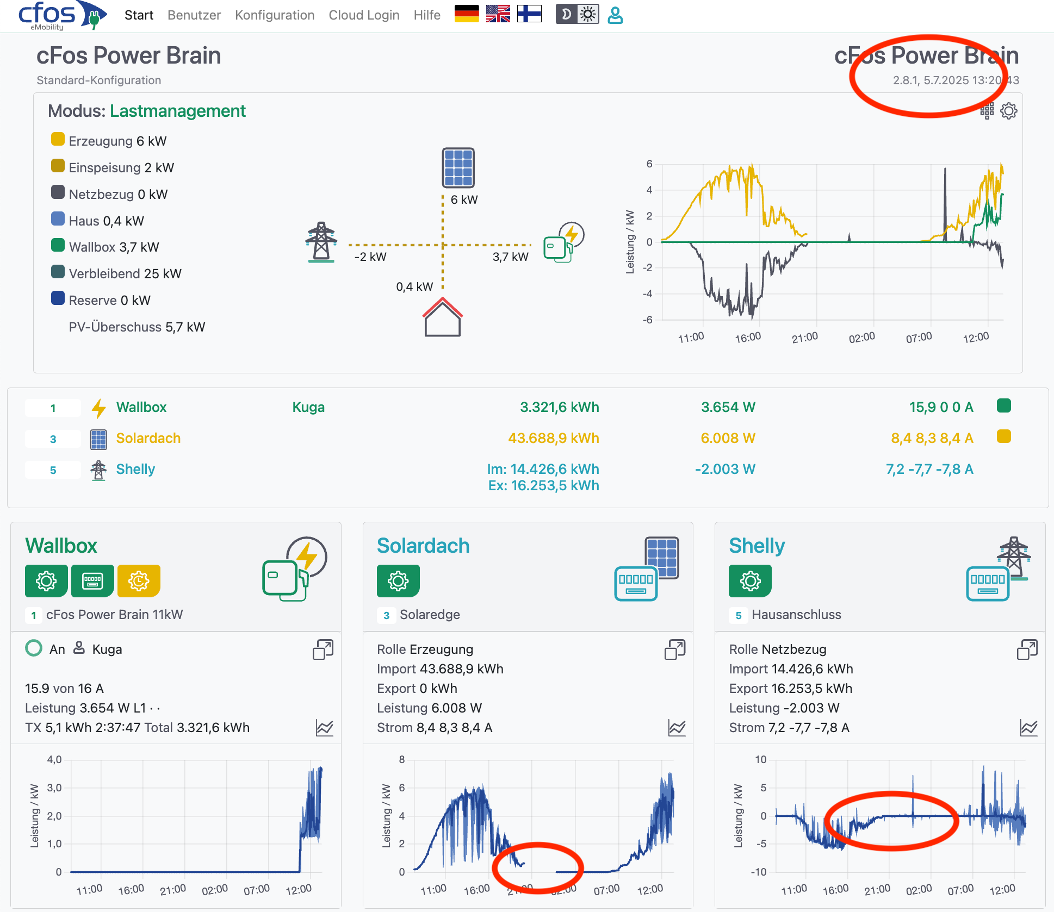
Task: Click the Kuga user label
Action: 308,407
